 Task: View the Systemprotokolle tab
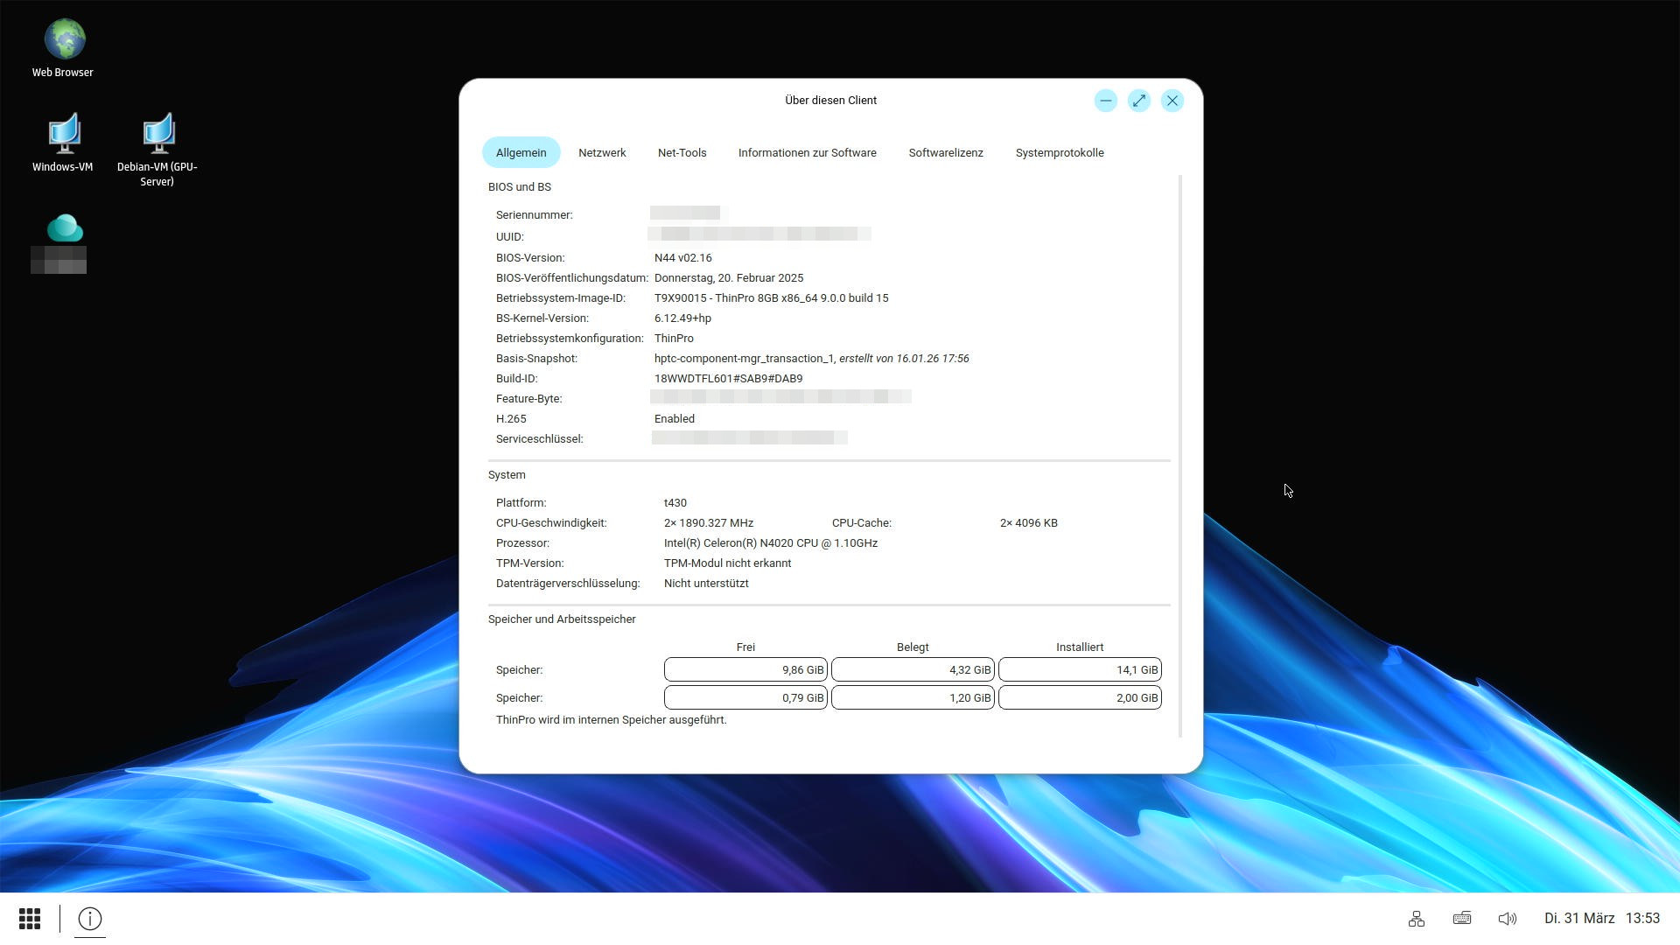1059,152
